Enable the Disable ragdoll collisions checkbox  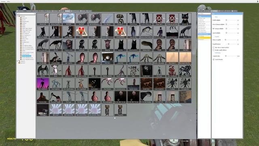213,50
